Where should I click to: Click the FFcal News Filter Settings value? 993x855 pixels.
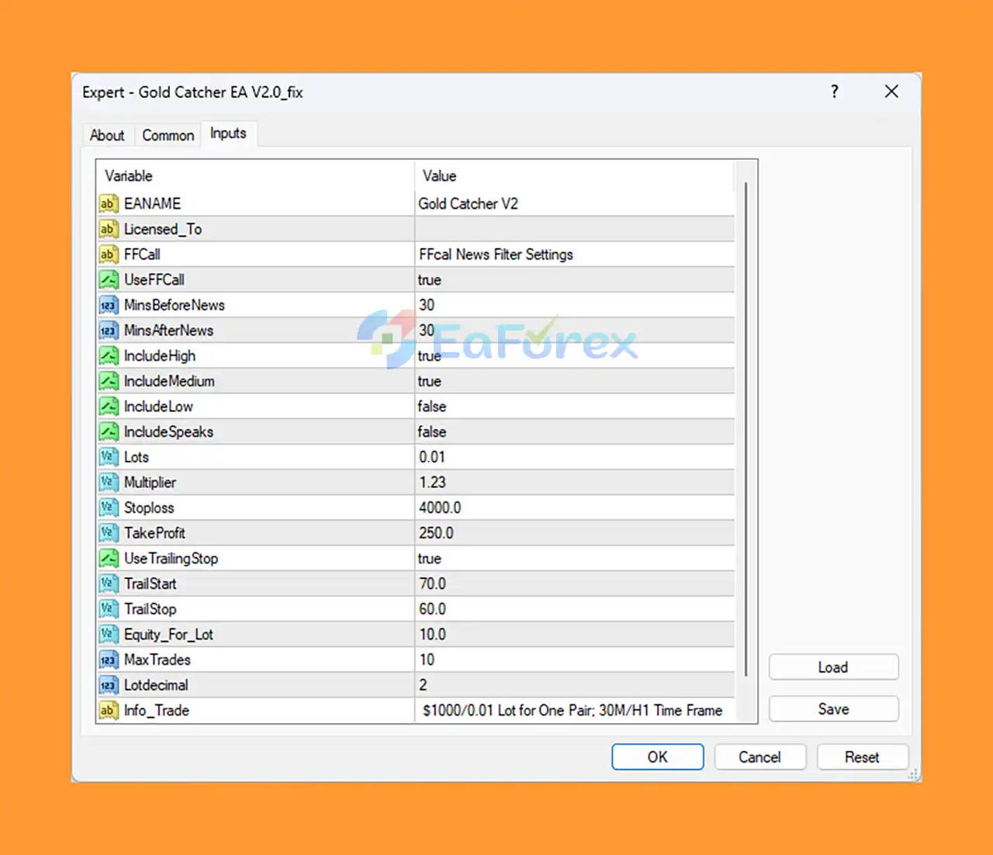pyautogui.click(x=496, y=254)
